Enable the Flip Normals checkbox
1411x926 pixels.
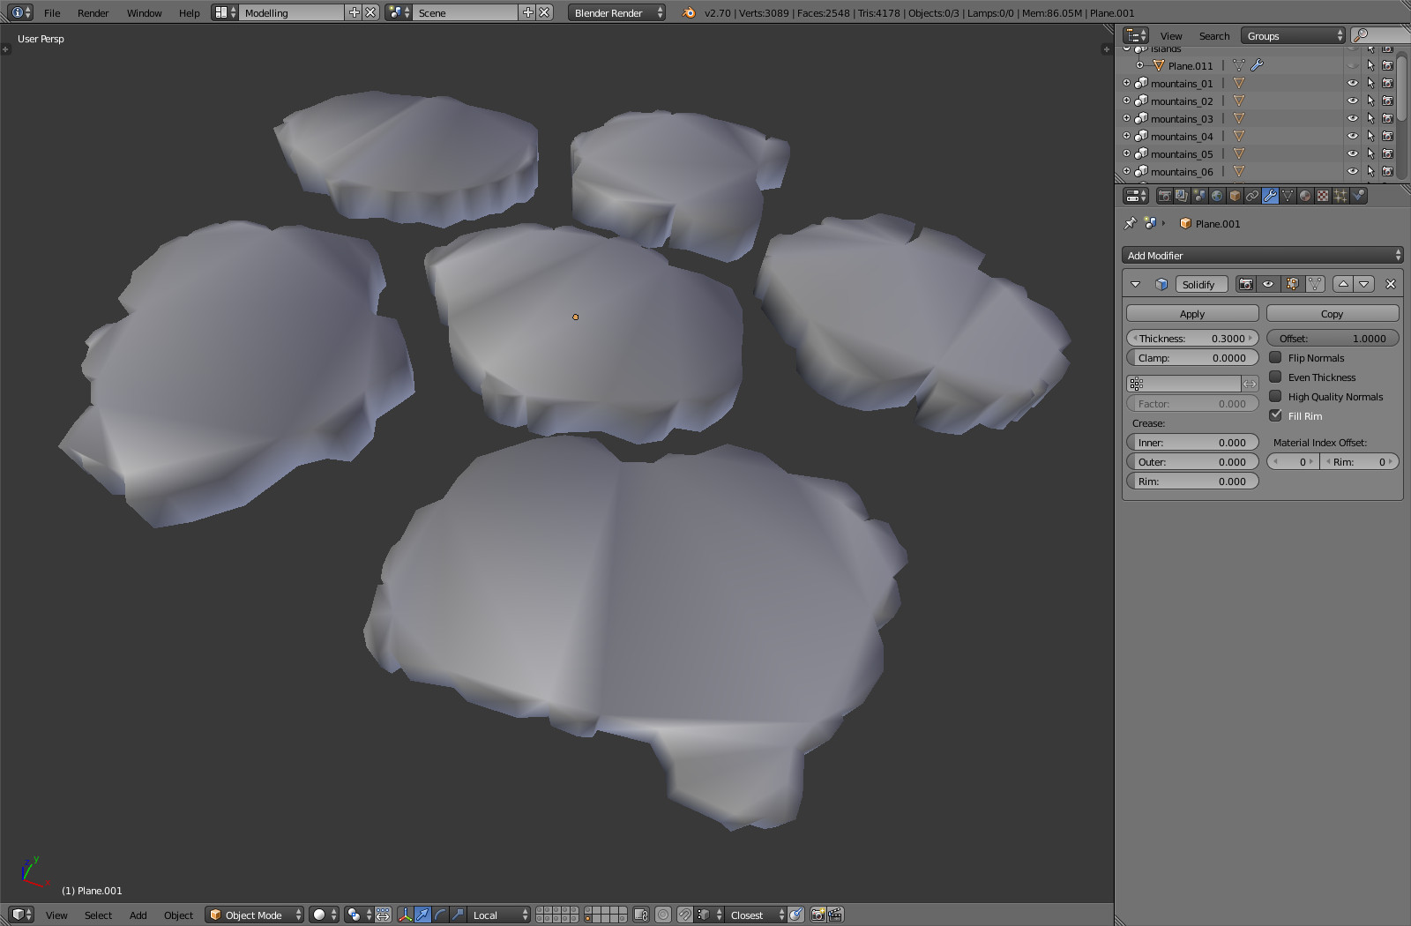tap(1275, 358)
